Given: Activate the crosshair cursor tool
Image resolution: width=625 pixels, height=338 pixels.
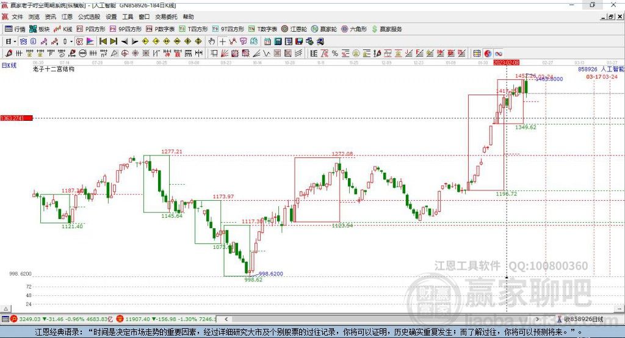Looking at the screenshot, I should [x=223, y=41].
